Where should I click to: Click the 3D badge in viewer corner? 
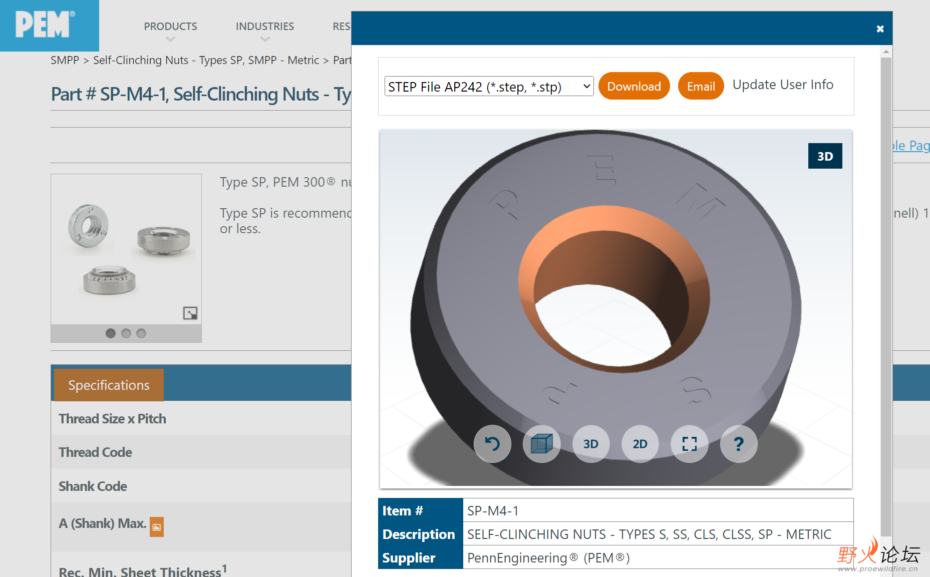(x=825, y=156)
